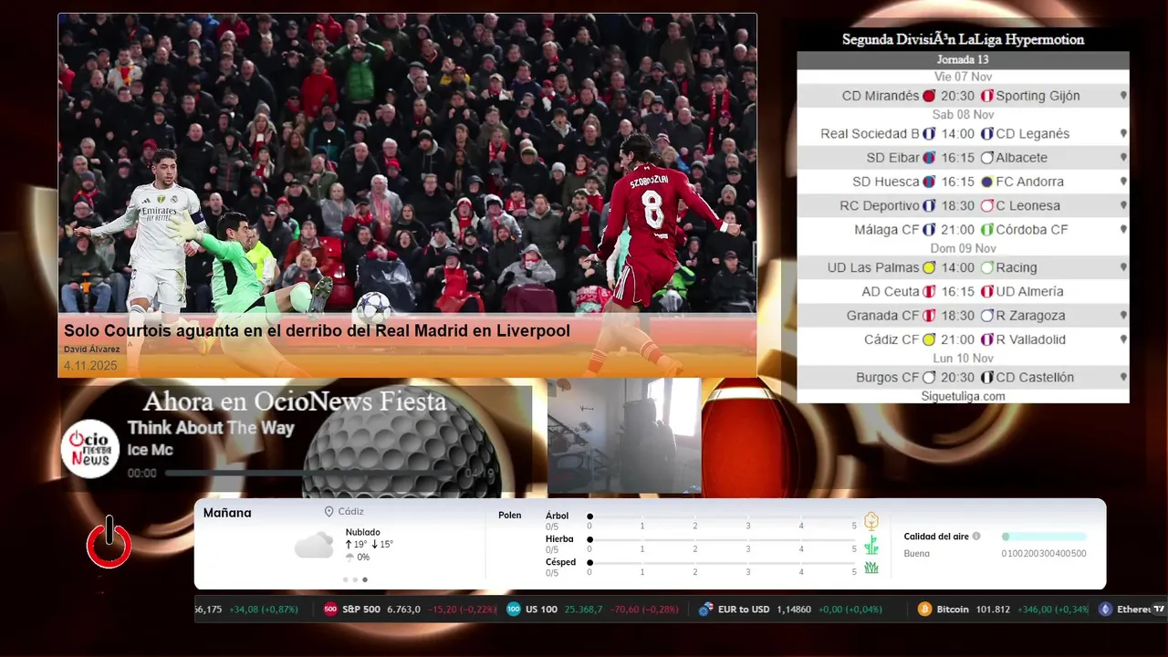Open venue pin for Cádiz CF match
This screenshot has width=1168, height=657.
[1123, 339]
